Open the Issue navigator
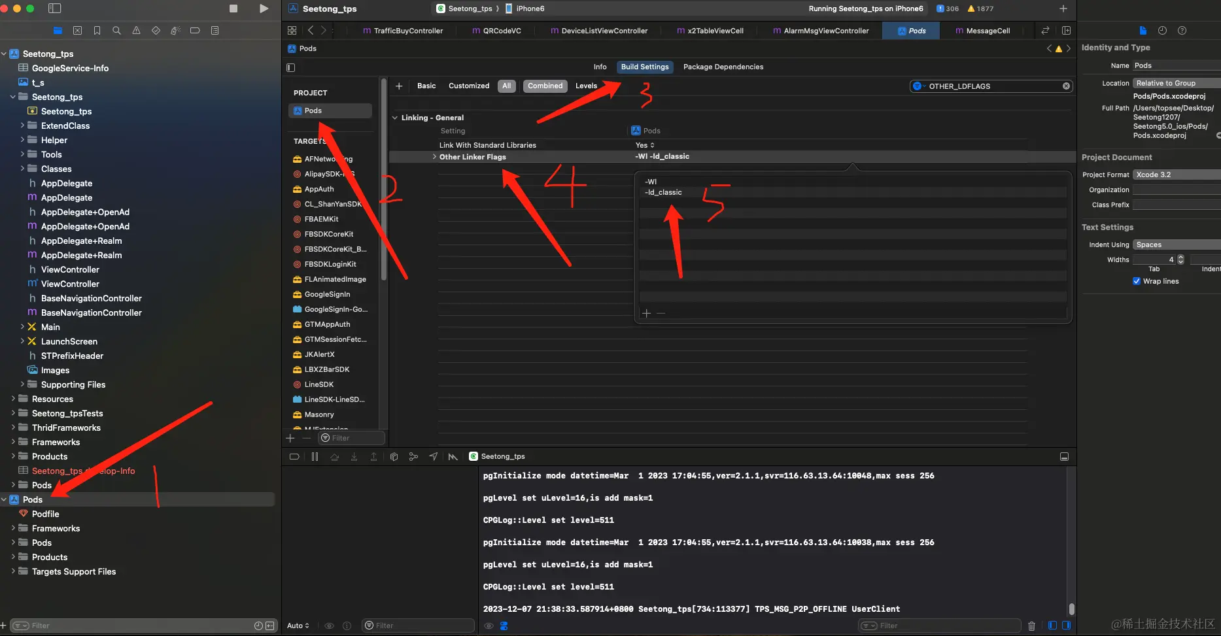The image size is (1221, 636). (136, 31)
